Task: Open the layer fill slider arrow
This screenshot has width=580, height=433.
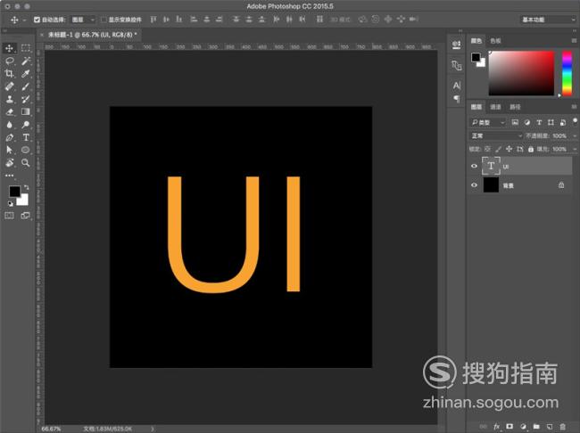Action: [x=574, y=149]
